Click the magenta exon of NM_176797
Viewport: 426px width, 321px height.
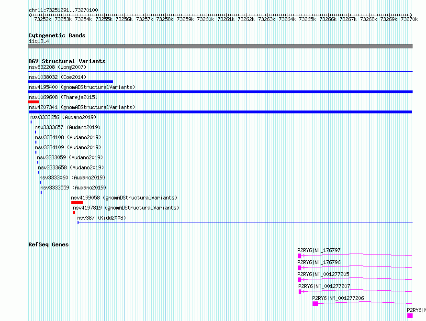299,256
